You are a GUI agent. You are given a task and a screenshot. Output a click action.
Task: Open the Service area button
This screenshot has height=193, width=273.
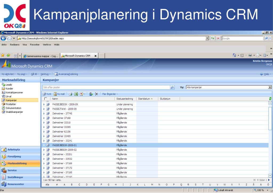click(20, 170)
